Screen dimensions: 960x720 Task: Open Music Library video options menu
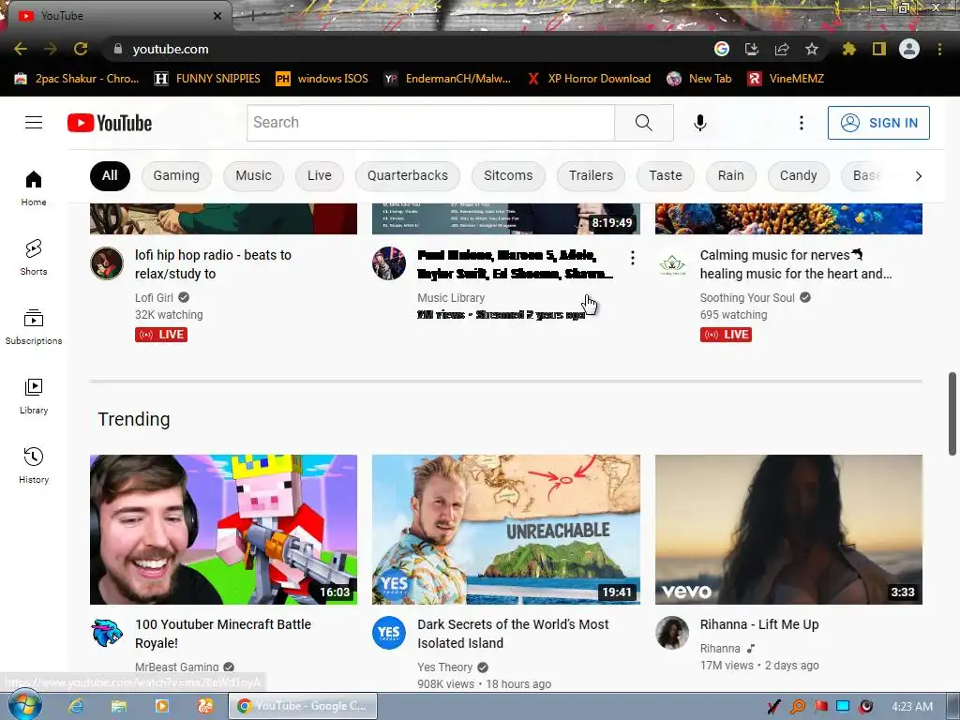633,258
